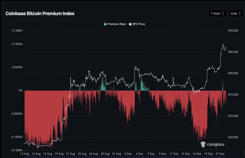Viewport: 245px width, 158px height.
Task: Click the 9 Sep date label
Action: tap(162, 154)
